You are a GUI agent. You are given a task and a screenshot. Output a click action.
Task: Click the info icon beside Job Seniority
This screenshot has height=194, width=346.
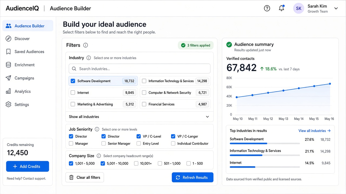pos(97,129)
